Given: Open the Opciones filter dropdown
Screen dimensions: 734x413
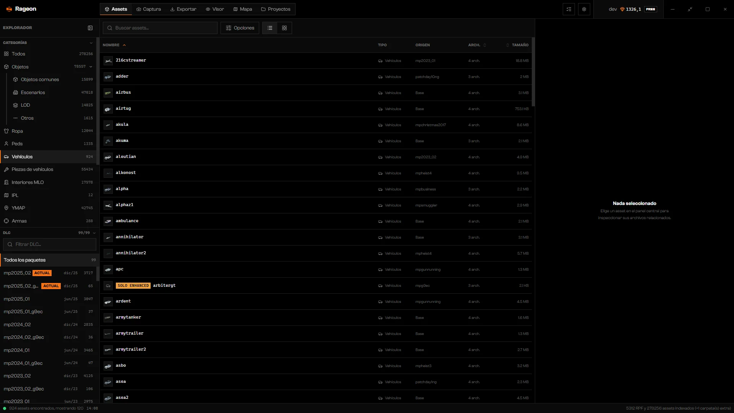Looking at the screenshot, I should [240, 28].
